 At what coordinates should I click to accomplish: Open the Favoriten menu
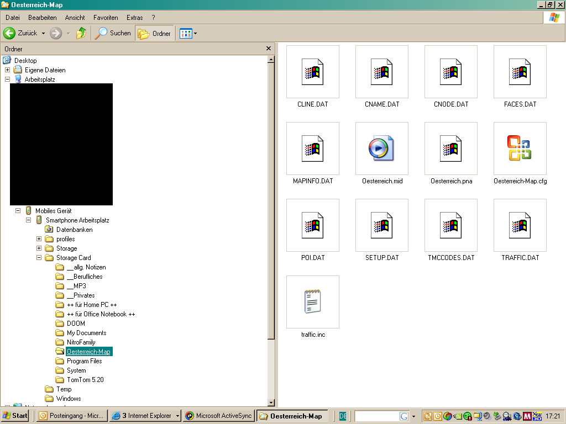click(106, 17)
